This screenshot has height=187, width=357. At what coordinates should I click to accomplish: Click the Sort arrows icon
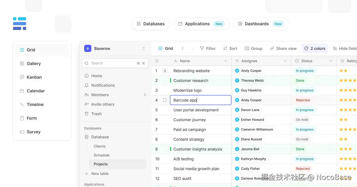[x=225, y=49]
